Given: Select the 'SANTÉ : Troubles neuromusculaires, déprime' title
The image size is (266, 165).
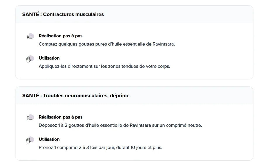Looking at the screenshot, I should tap(76, 95).
